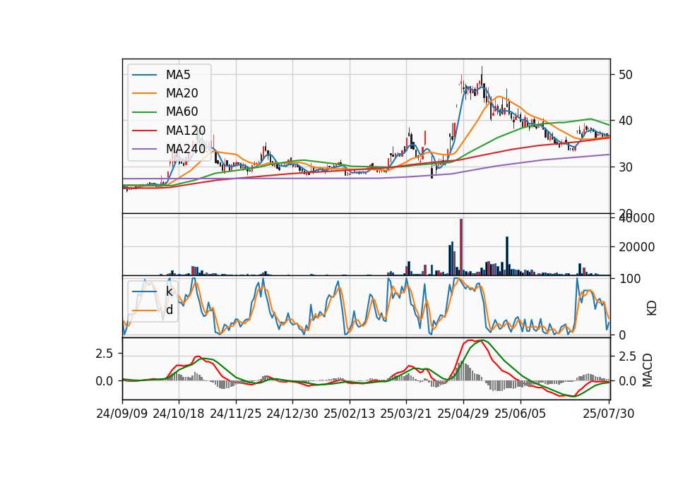Click the tallest volume bar near 25/04/29
Screen dimensions: 678x487
pos(461,247)
